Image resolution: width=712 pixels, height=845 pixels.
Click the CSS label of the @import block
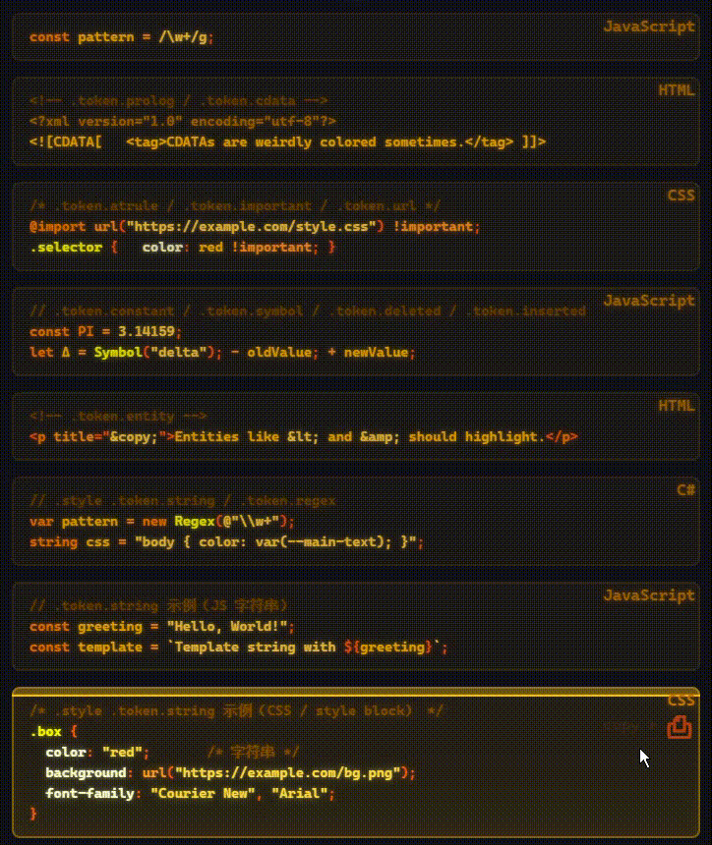(682, 196)
